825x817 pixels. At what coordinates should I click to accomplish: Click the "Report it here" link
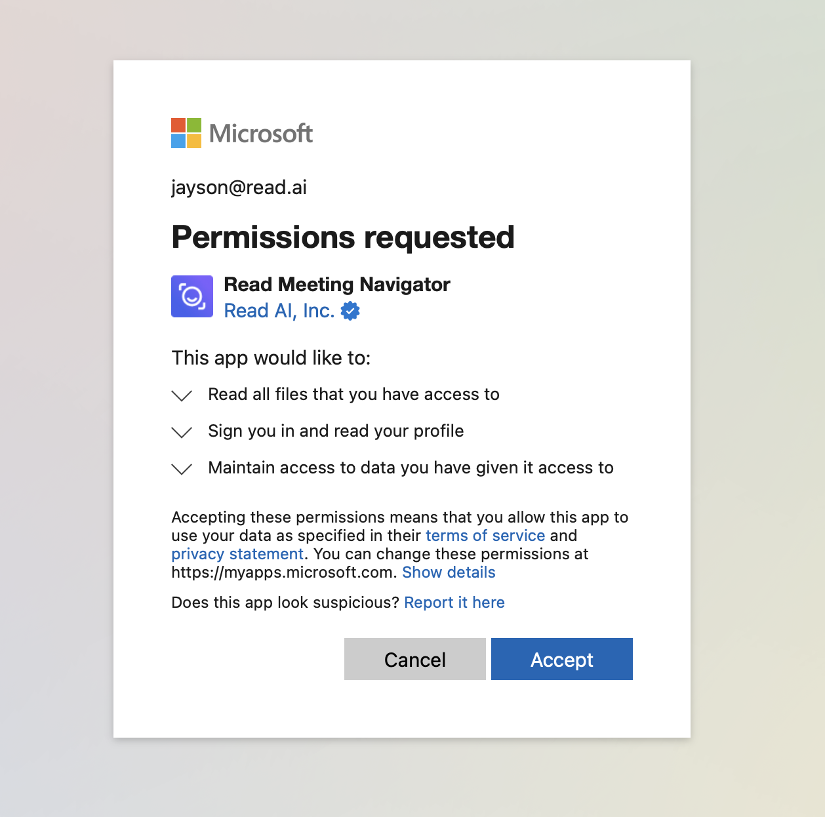(454, 603)
